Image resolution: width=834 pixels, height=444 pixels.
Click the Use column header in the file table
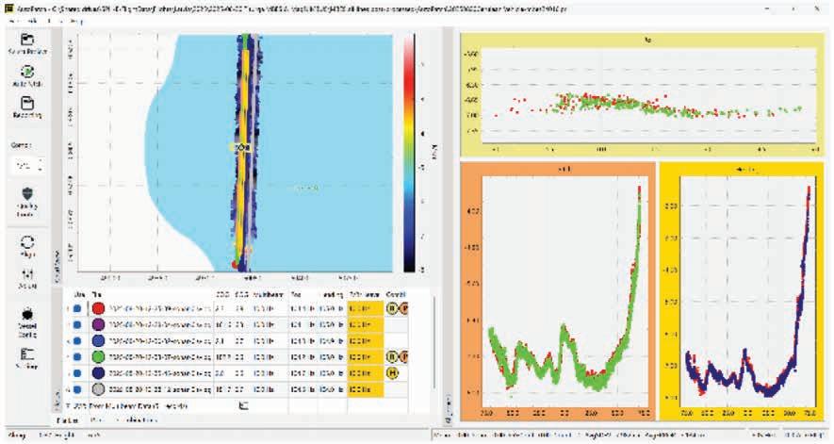click(x=80, y=294)
